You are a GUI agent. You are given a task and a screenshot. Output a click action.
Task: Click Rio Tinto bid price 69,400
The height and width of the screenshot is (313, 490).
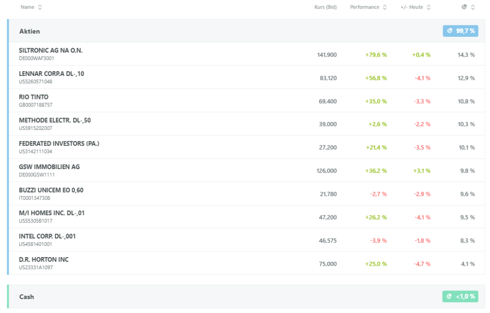(x=327, y=101)
